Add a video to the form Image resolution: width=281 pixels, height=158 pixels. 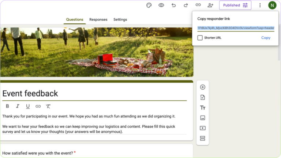(202, 128)
